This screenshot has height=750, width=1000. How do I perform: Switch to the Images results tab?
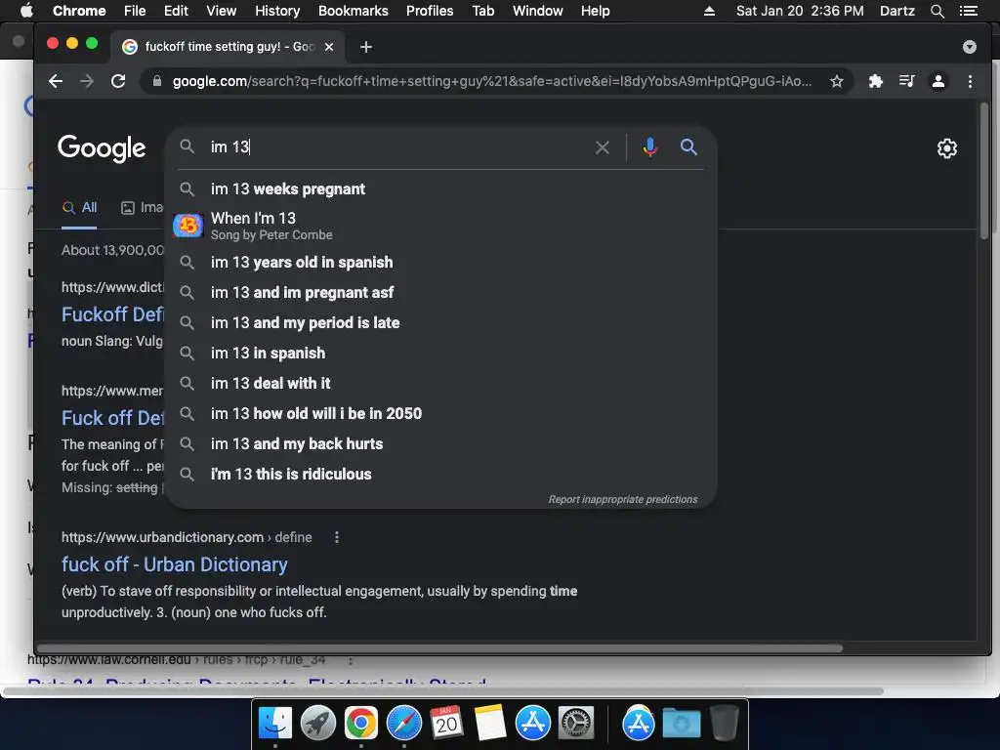(x=143, y=207)
